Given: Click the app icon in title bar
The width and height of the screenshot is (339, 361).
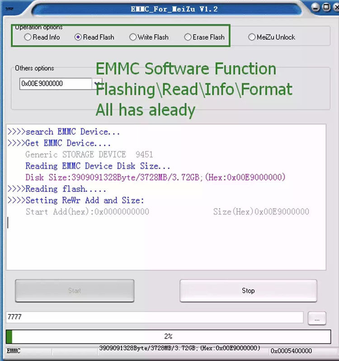Looking at the screenshot, I should (9, 9).
